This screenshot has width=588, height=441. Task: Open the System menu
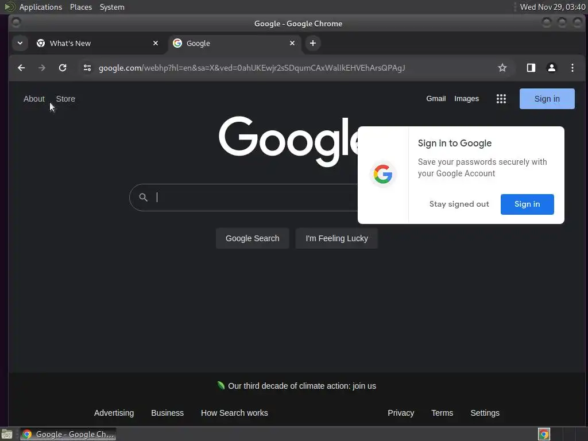tap(112, 7)
